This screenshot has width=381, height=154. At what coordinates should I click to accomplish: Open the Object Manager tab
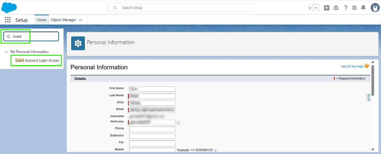(63, 20)
